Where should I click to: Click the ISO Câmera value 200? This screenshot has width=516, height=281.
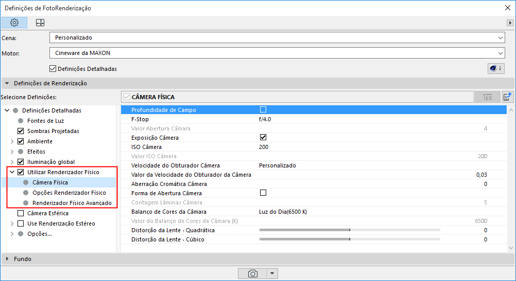click(x=264, y=147)
